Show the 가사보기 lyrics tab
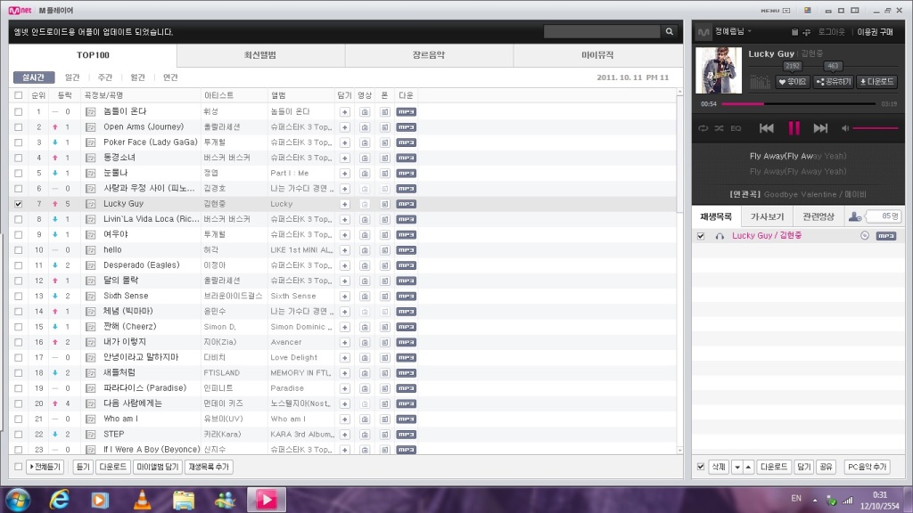 (767, 216)
